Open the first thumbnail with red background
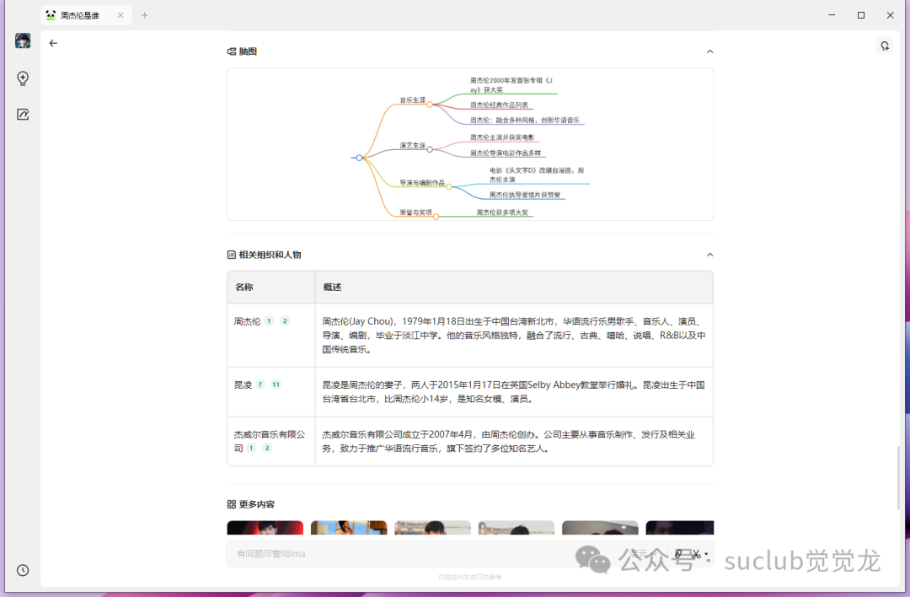The width and height of the screenshot is (910, 597). coord(265,527)
